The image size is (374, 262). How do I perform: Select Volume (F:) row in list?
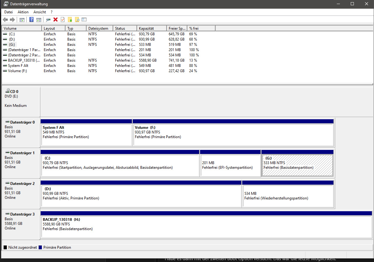coord(17,71)
